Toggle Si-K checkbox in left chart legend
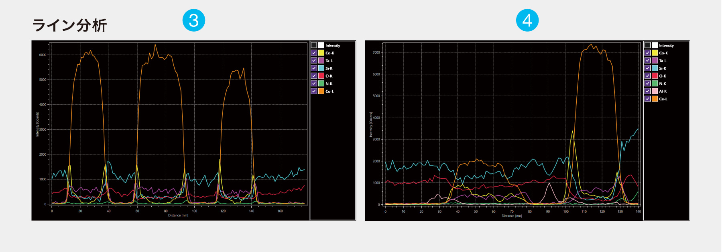The image size is (722, 252). coord(314,68)
